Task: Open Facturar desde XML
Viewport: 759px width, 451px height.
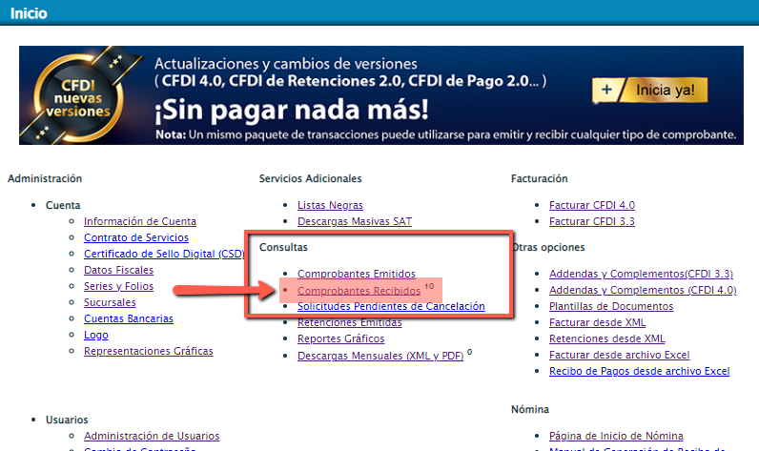Action: [x=597, y=322]
